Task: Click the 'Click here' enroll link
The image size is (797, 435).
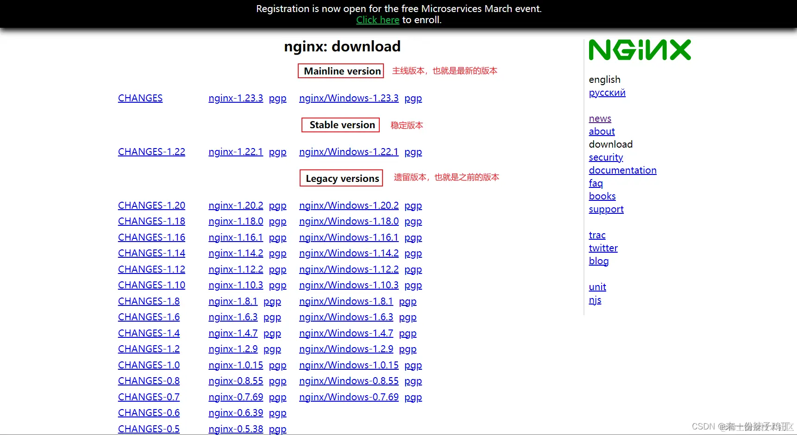Action: tap(377, 20)
